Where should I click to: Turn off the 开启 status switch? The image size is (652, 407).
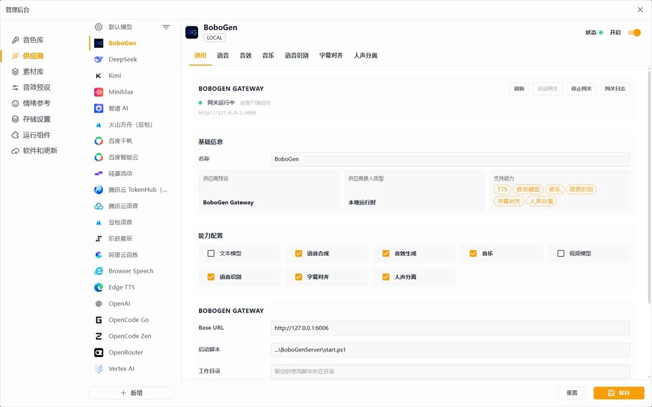coord(634,33)
